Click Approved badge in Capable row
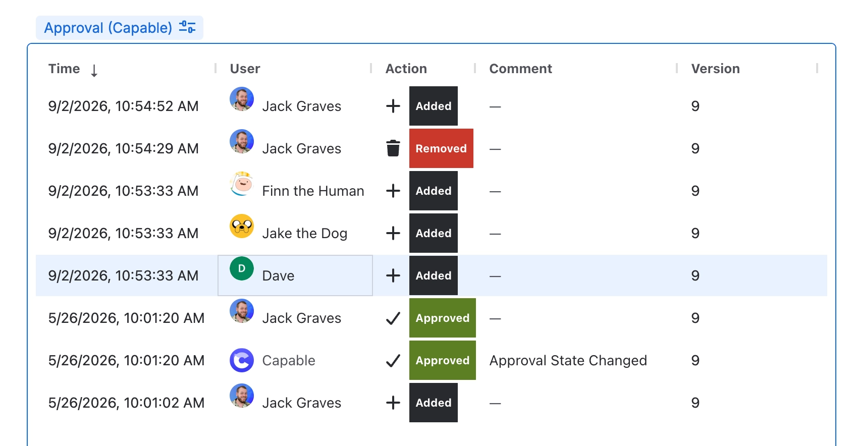The height and width of the screenshot is (446, 856). (443, 360)
